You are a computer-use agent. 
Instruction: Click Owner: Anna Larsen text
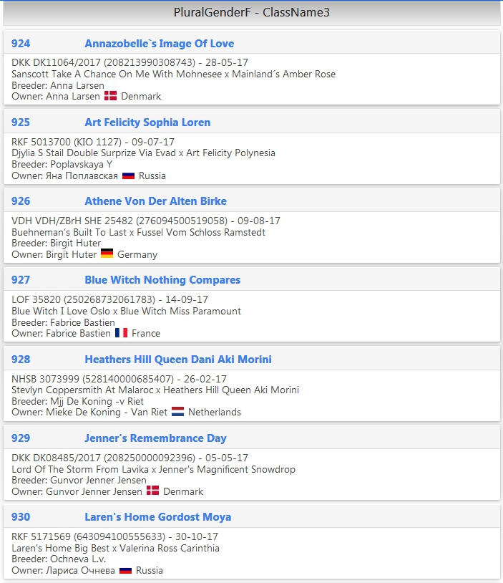click(56, 96)
